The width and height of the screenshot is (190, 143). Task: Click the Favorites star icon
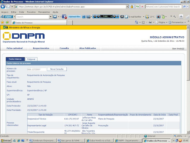pos(2,22)
